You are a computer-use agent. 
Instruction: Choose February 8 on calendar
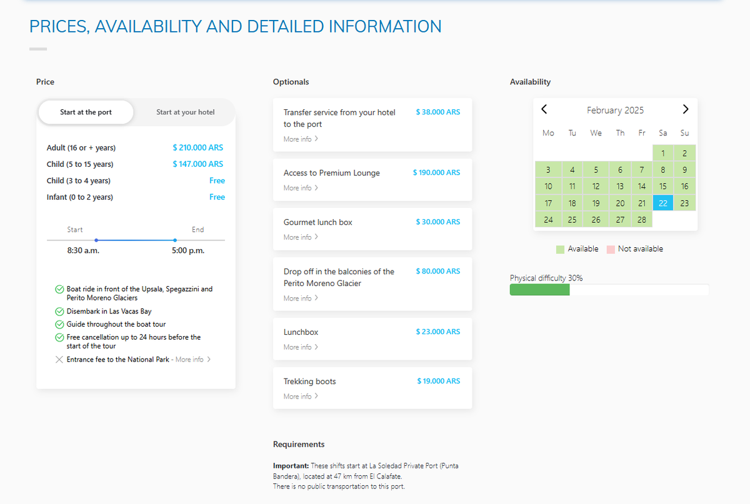662,170
